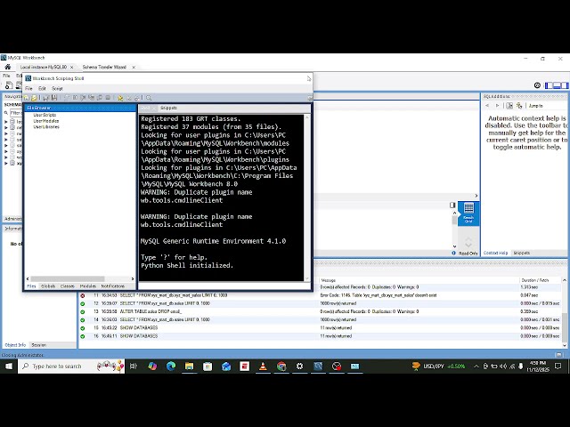
Task: Open the Workbench home screen icon
Action: [x=8, y=67]
